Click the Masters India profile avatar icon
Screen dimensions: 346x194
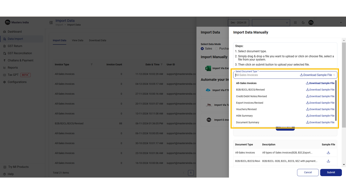[311, 23]
